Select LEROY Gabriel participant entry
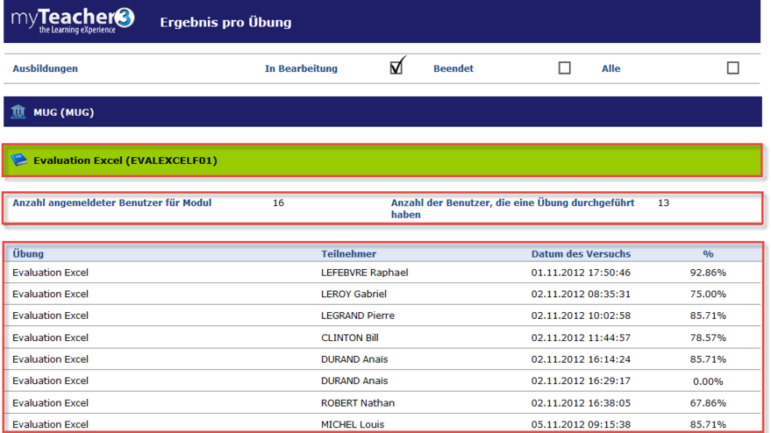This screenshot has height=433, width=771. click(x=353, y=295)
